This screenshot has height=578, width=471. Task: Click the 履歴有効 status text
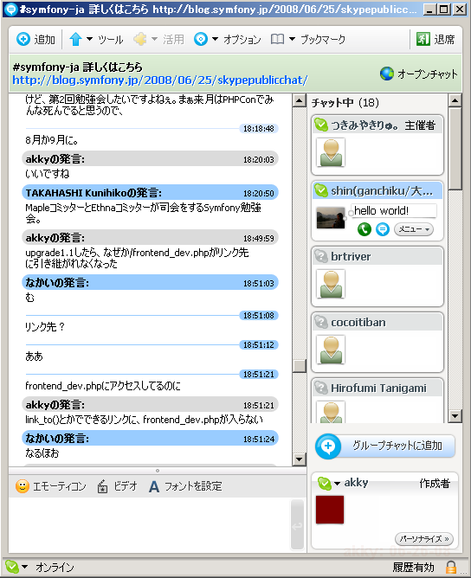pos(413,567)
